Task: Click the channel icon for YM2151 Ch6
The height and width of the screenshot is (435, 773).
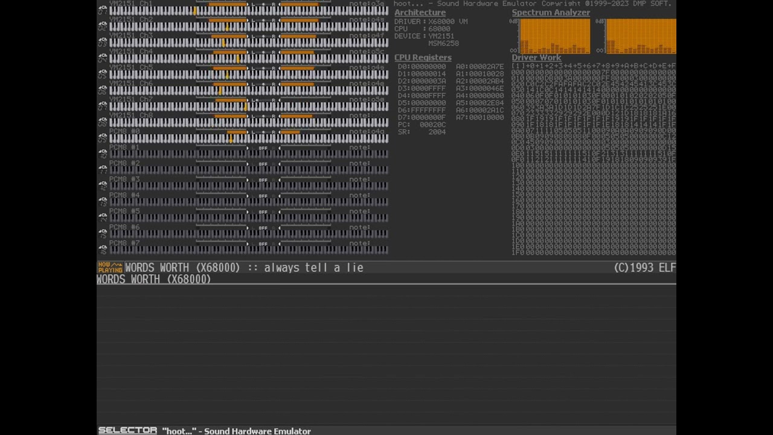Action: (103, 89)
